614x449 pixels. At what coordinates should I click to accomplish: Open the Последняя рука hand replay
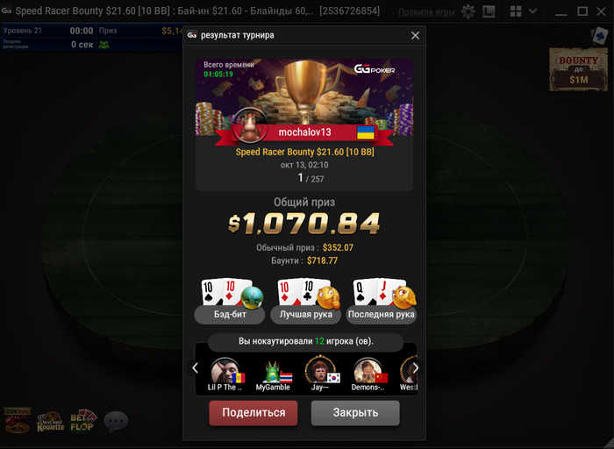point(382,301)
